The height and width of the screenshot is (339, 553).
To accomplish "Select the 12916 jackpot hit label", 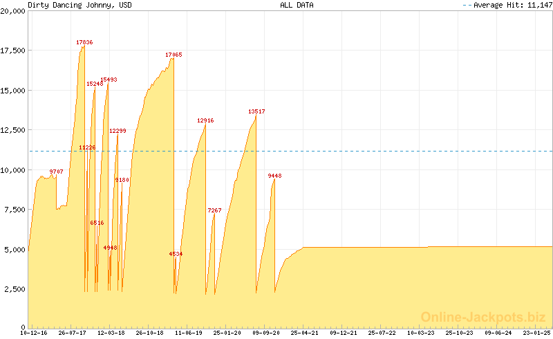I will 205,120.
